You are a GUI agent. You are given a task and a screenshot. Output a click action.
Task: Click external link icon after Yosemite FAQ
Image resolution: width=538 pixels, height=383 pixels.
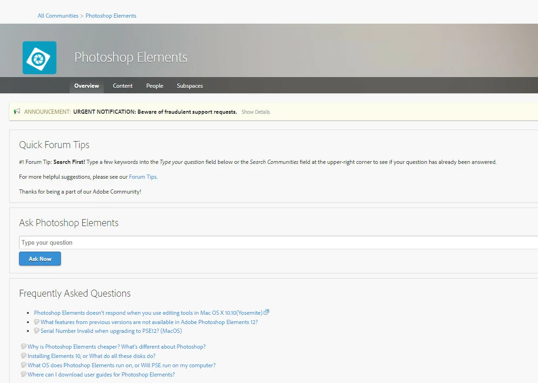(266, 312)
